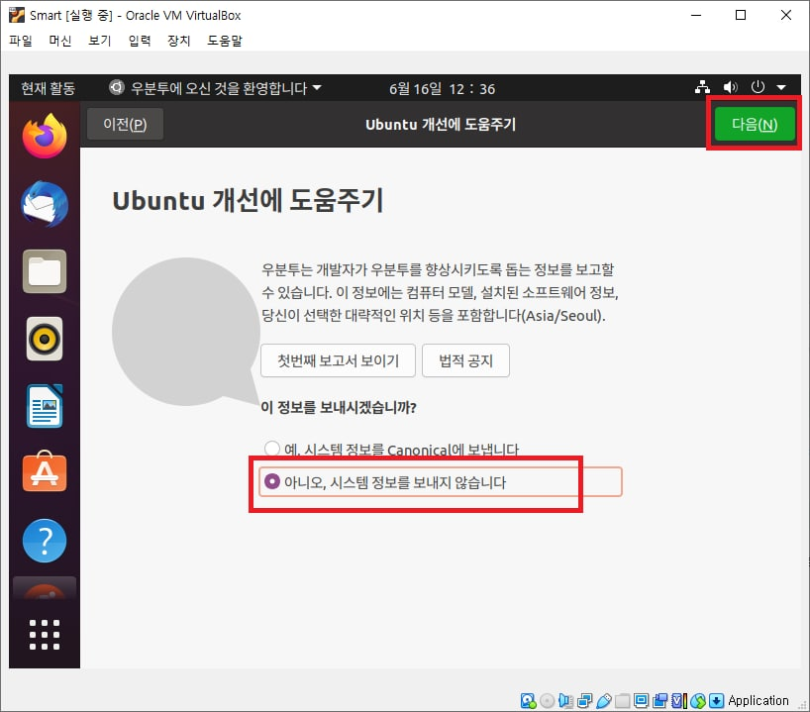Open Firefox from the Ubuntu dock

pos(45,137)
